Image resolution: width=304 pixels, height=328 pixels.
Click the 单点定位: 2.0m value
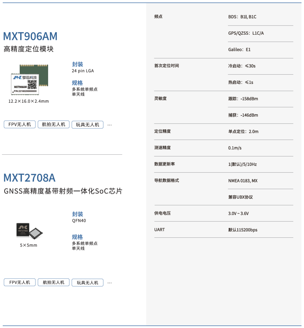coord(243,131)
